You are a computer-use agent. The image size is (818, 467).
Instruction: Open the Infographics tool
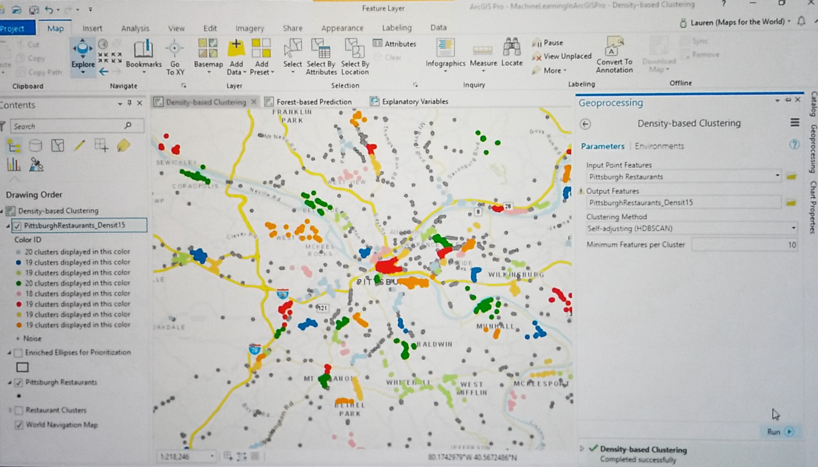coord(445,54)
